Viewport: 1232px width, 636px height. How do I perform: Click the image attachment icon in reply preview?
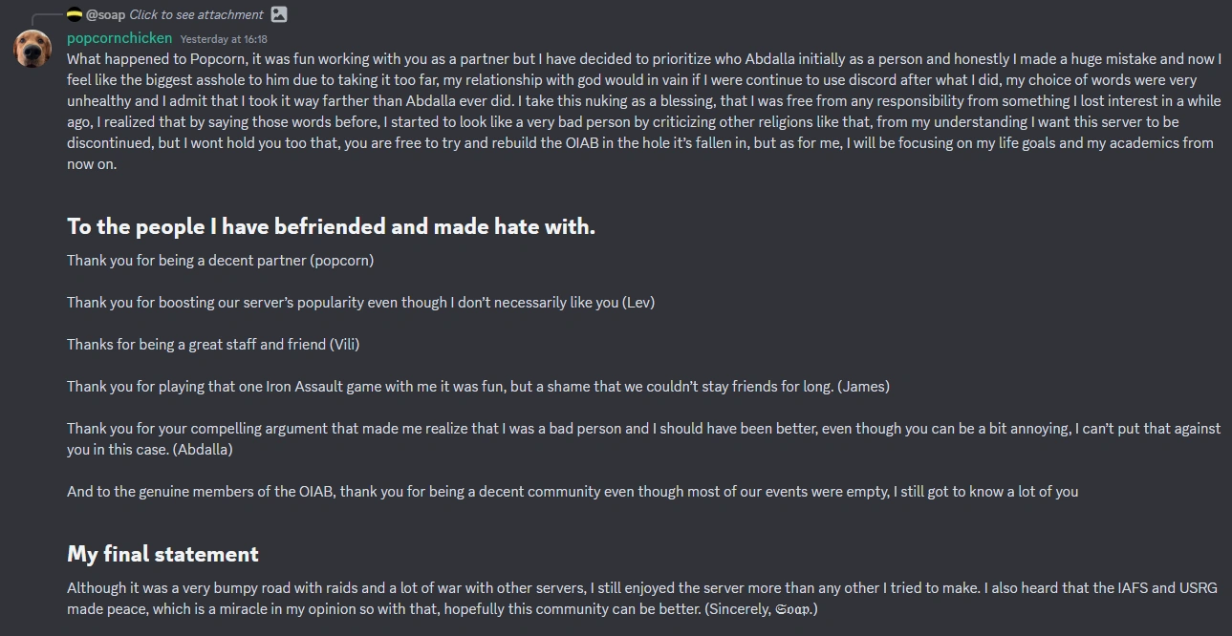[x=279, y=14]
